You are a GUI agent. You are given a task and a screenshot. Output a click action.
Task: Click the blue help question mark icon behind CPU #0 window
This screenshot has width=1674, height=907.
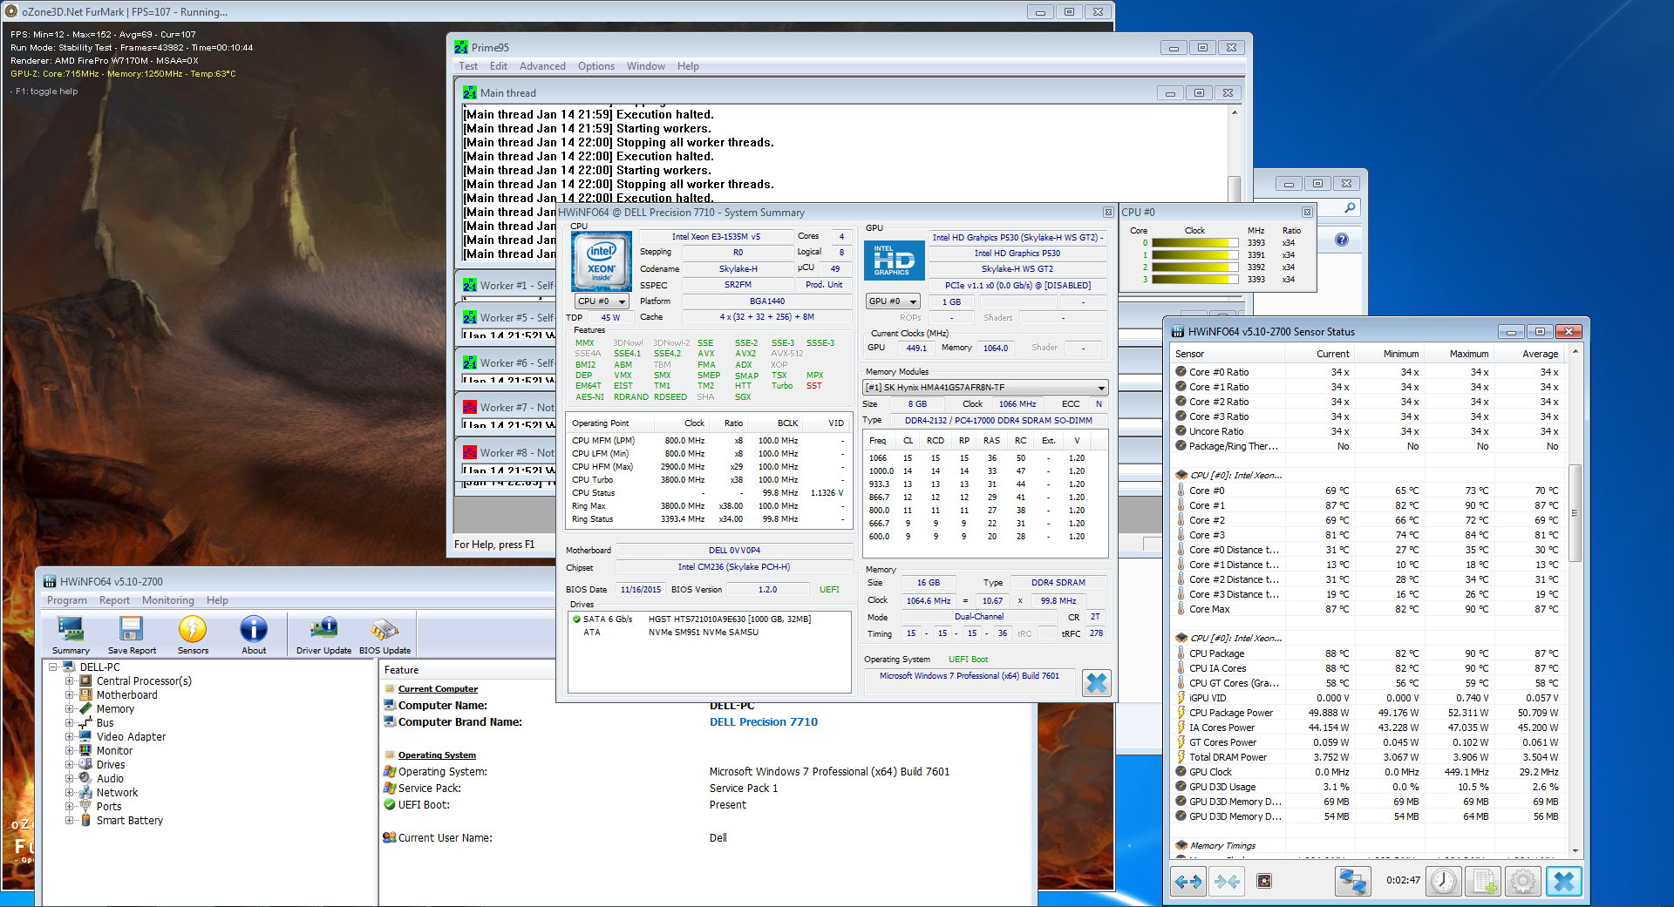pos(1342,240)
